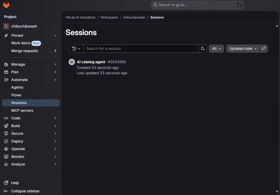
Task: Expand the Manage section chevron
Action: [55, 65]
